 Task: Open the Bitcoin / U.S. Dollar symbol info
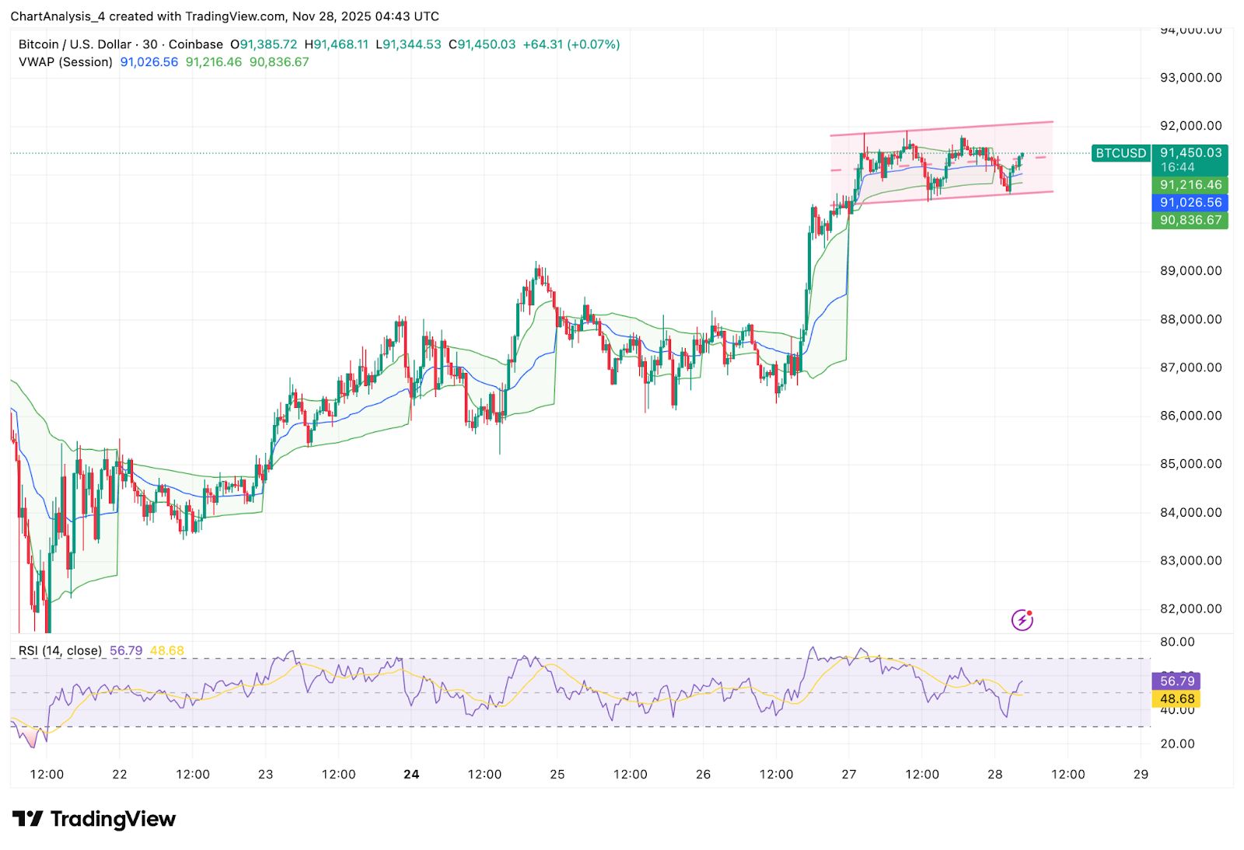click(x=74, y=44)
